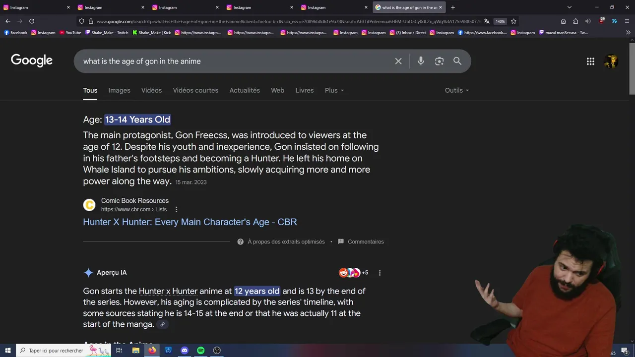The image size is (635, 357).
Task: Open the mazal man3essna bookmark
Action: 563,33
